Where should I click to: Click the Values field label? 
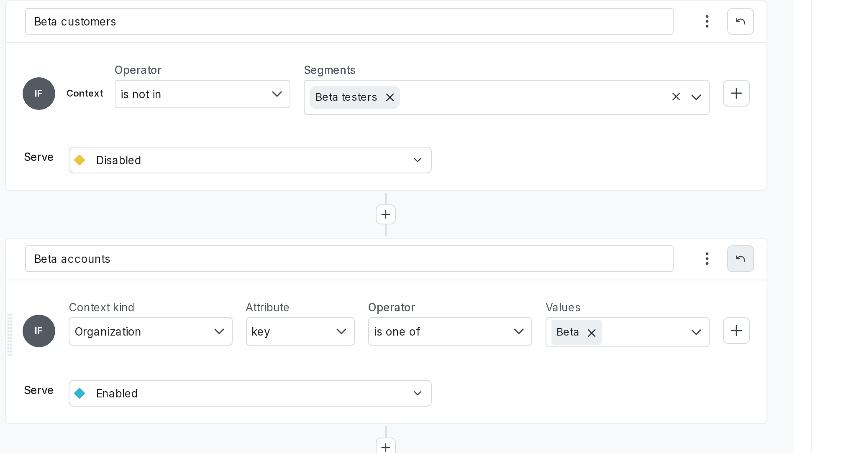[x=563, y=308]
